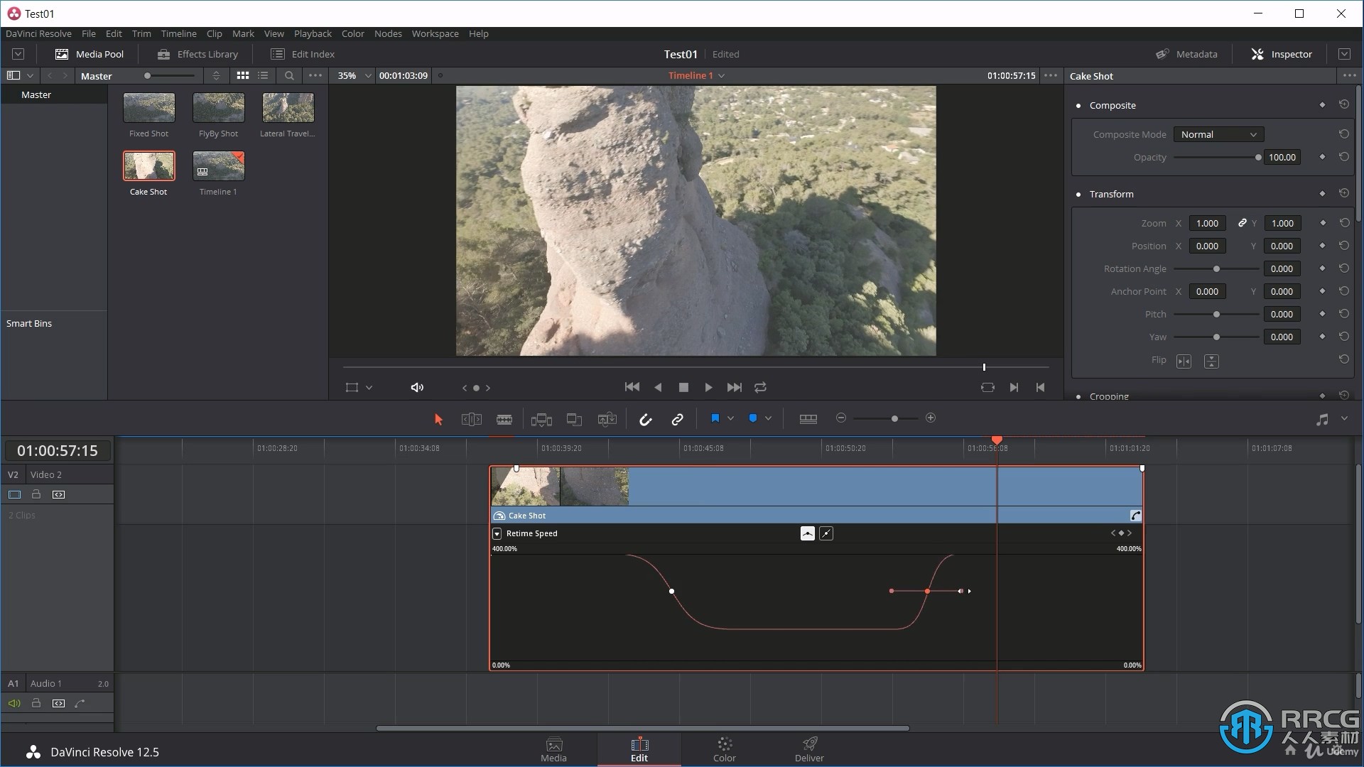1364x767 pixels.
Task: Switch media pool to thumbnail view
Action: tap(243, 75)
